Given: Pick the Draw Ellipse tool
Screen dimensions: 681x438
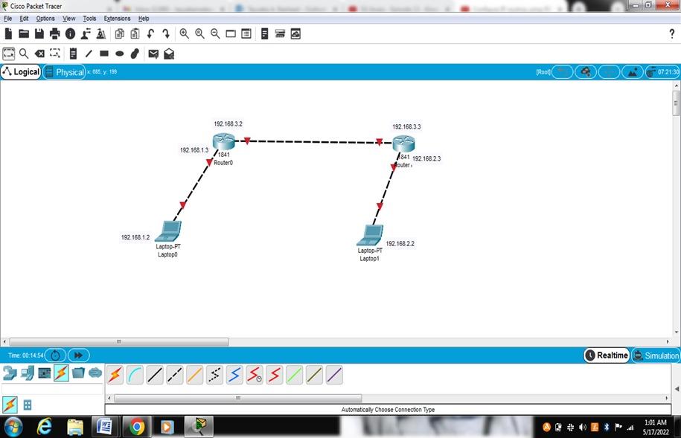Looking at the screenshot, I should tap(119, 54).
